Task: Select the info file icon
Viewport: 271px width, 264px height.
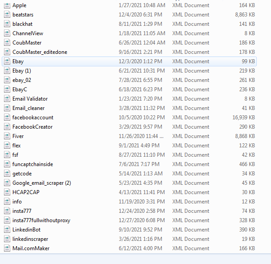Action: 7,202
